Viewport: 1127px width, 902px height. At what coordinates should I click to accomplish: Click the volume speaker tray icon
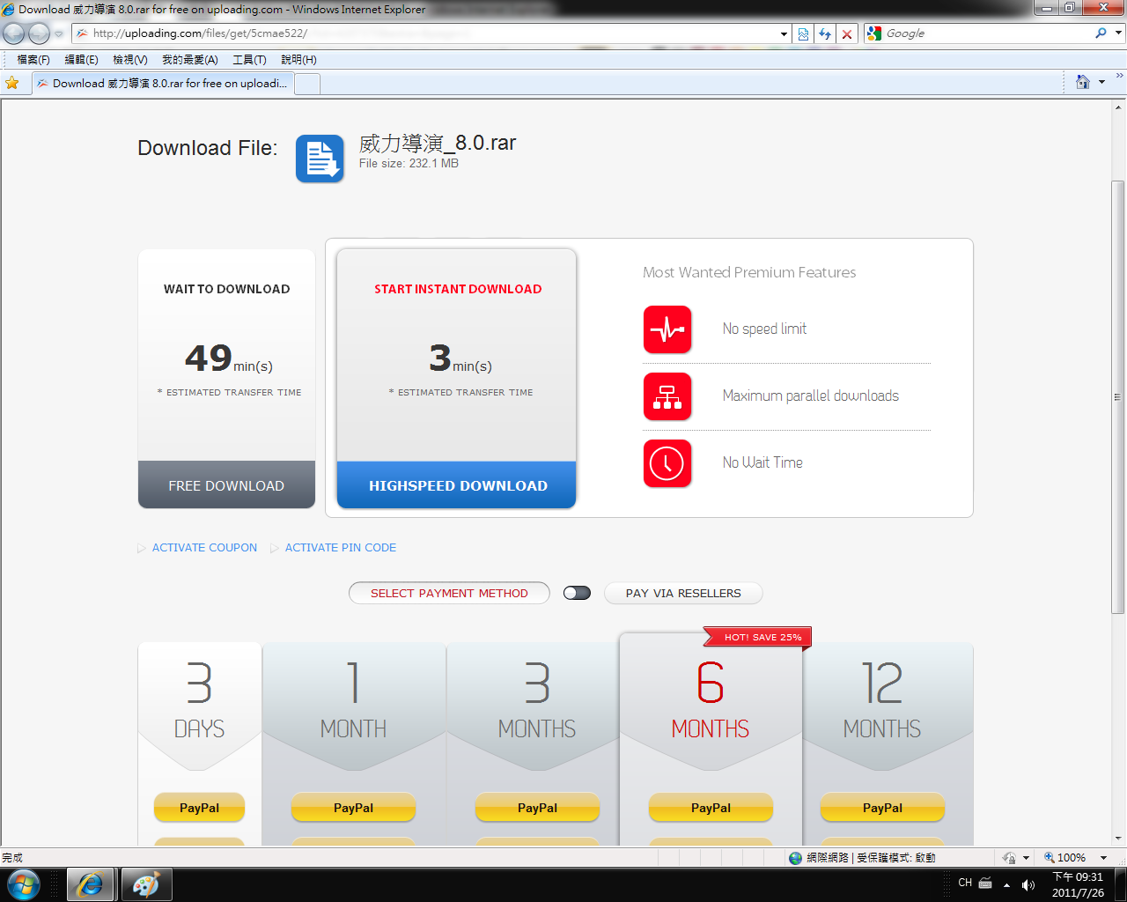[x=1028, y=884]
